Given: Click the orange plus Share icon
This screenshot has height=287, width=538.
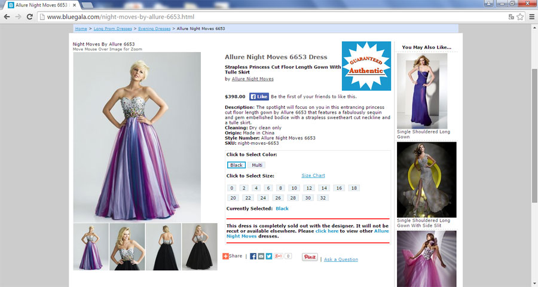Looking at the screenshot, I should (226, 256).
